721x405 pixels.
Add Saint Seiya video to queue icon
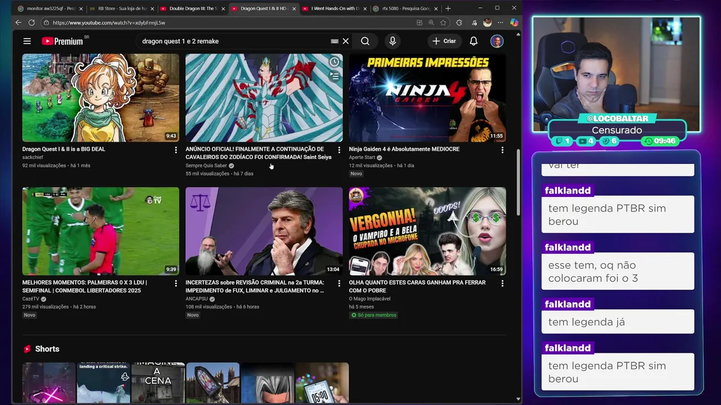(x=335, y=76)
